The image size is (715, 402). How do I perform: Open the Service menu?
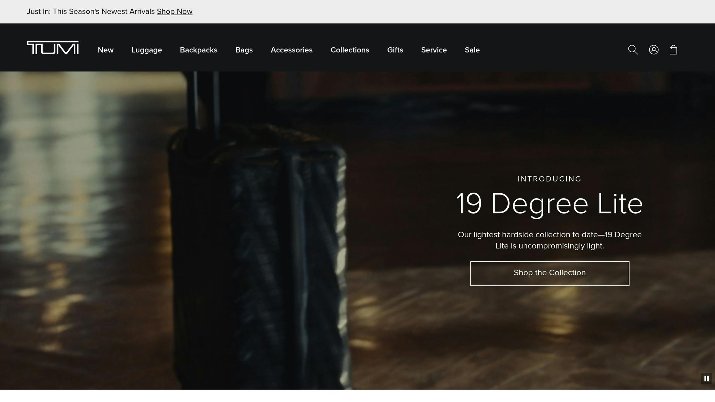coord(434,50)
